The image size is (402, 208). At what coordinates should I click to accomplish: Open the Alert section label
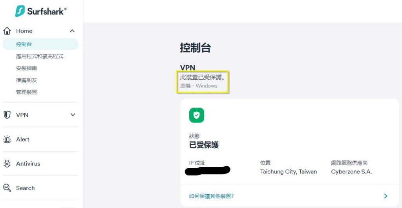coord(22,139)
